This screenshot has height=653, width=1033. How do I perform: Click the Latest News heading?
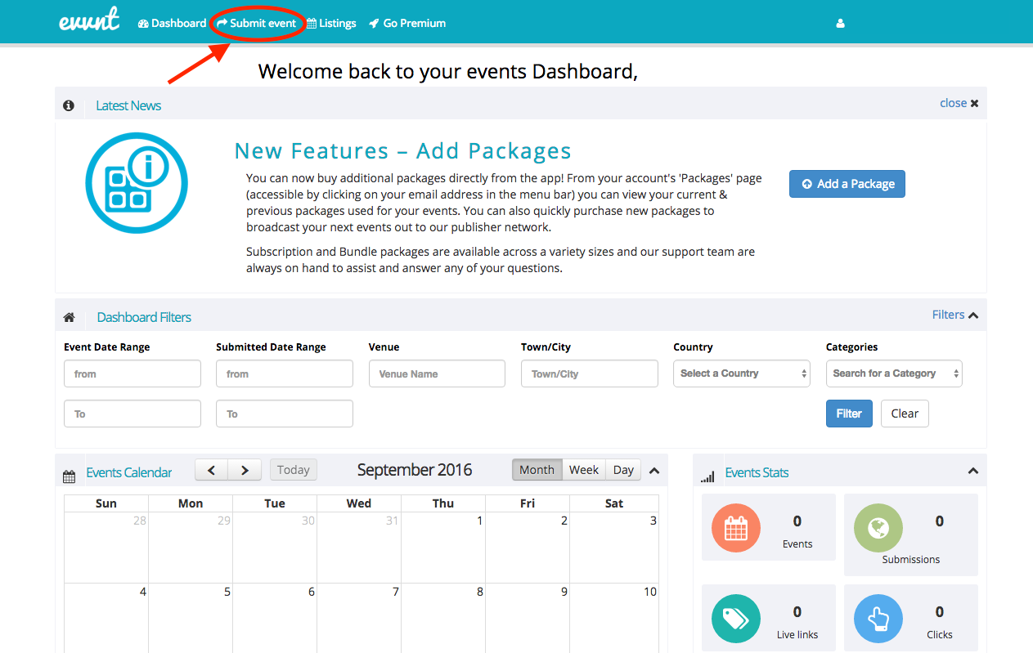coord(128,105)
